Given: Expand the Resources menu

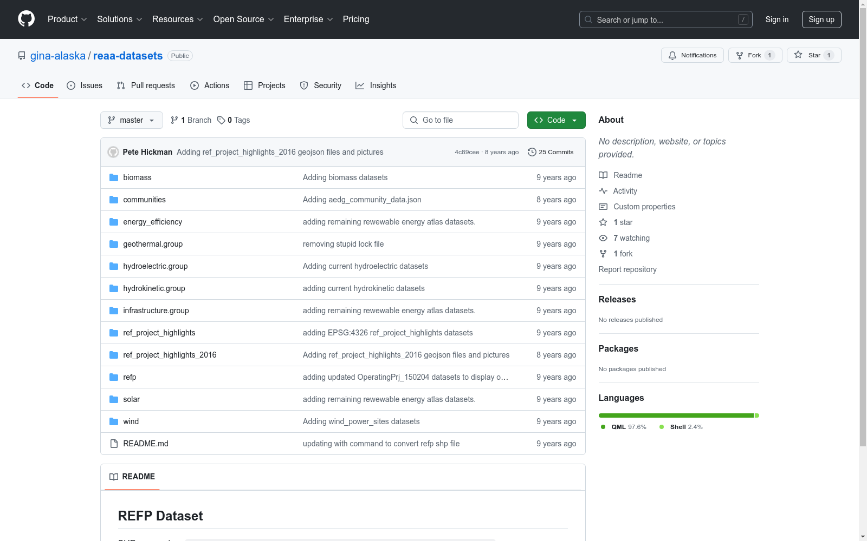Looking at the screenshot, I should click(178, 19).
